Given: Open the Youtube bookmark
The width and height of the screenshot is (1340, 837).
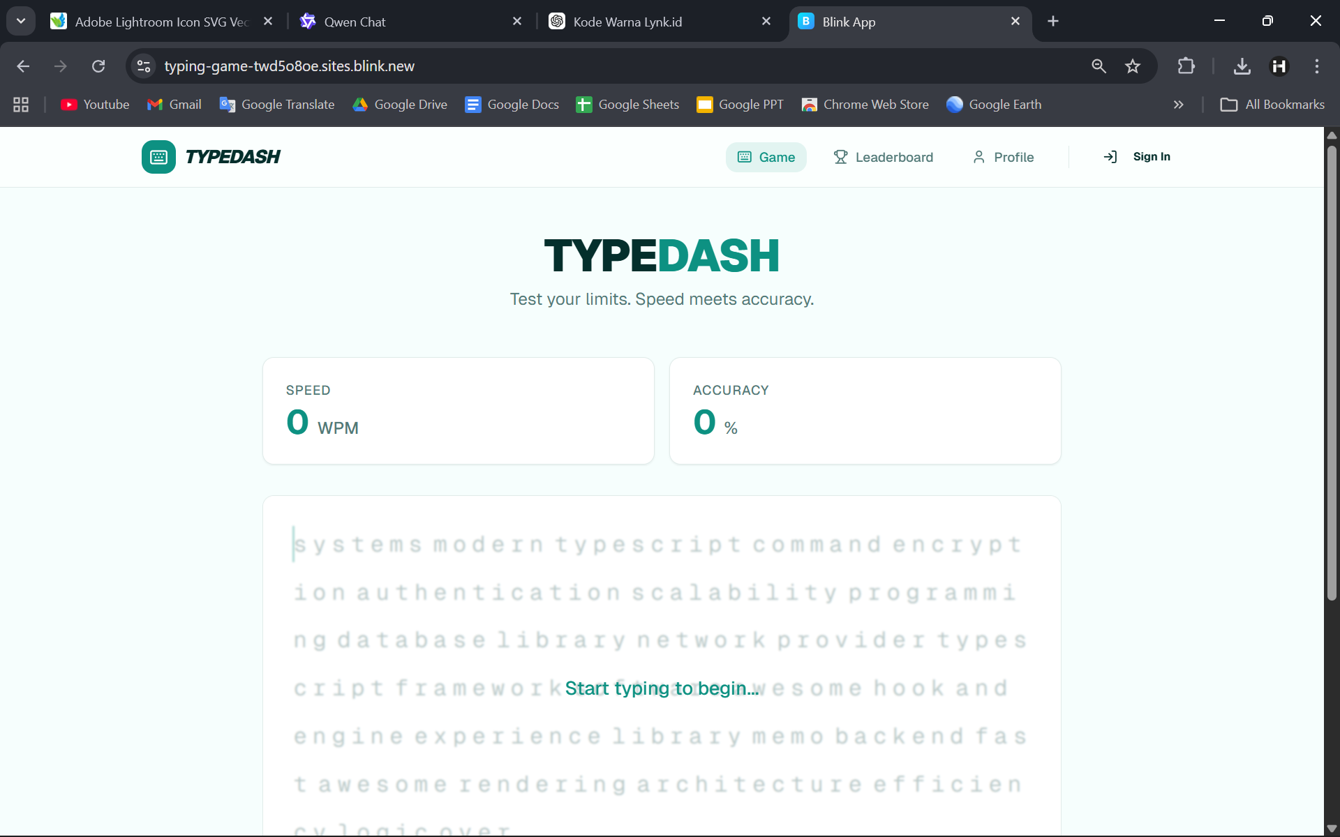Looking at the screenshot, I should pos(95,105).
